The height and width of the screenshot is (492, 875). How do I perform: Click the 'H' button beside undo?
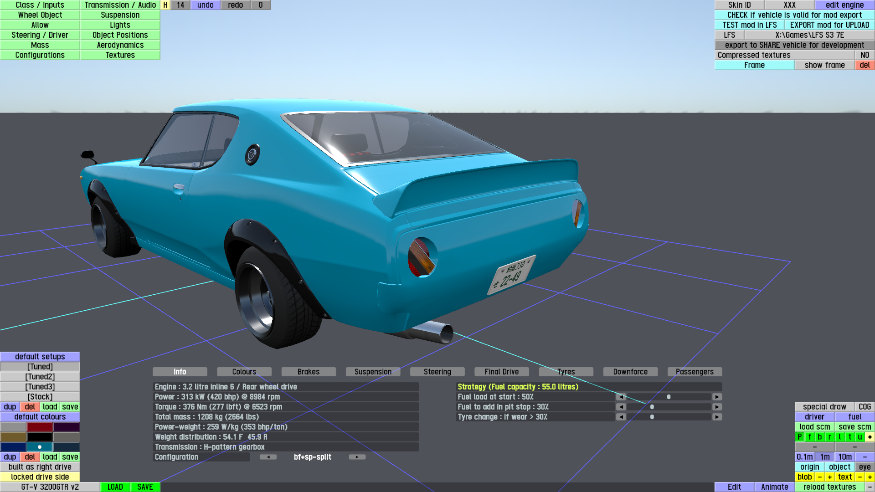pos(165,5)
